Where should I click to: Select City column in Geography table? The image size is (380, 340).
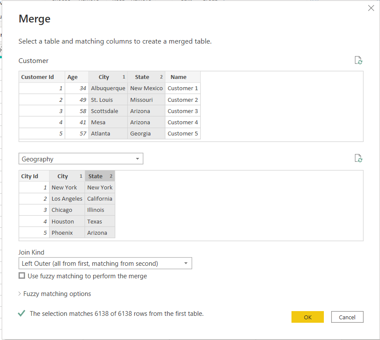[x=67, y=176]
